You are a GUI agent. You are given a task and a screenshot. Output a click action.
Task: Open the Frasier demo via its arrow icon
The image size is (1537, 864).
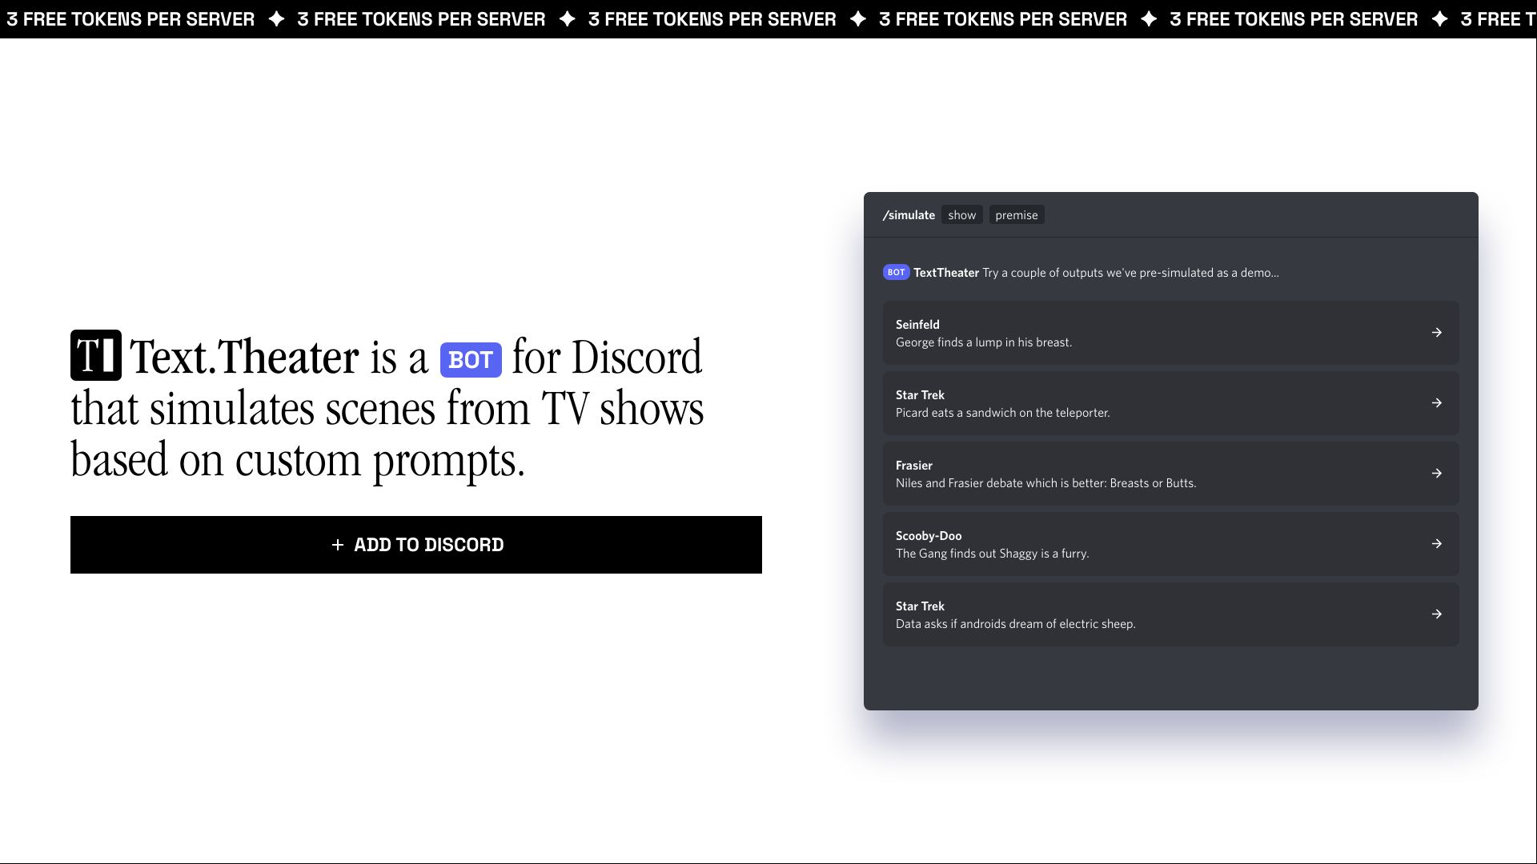[x=1437, y=473]
